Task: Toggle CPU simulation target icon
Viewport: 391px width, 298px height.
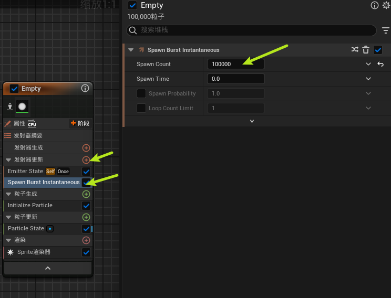Action: point(32,123)
